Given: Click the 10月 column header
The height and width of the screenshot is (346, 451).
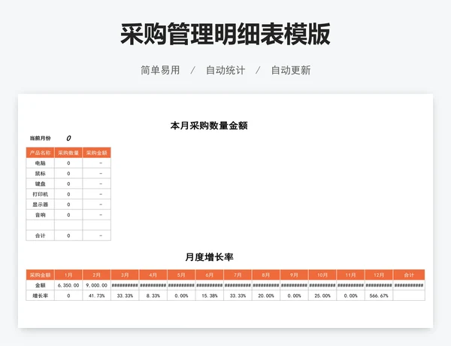Looking at the screenshot, I should [x=322, y=275].
